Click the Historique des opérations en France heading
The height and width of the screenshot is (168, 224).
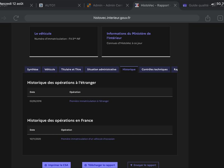click(x=60, y=120)
